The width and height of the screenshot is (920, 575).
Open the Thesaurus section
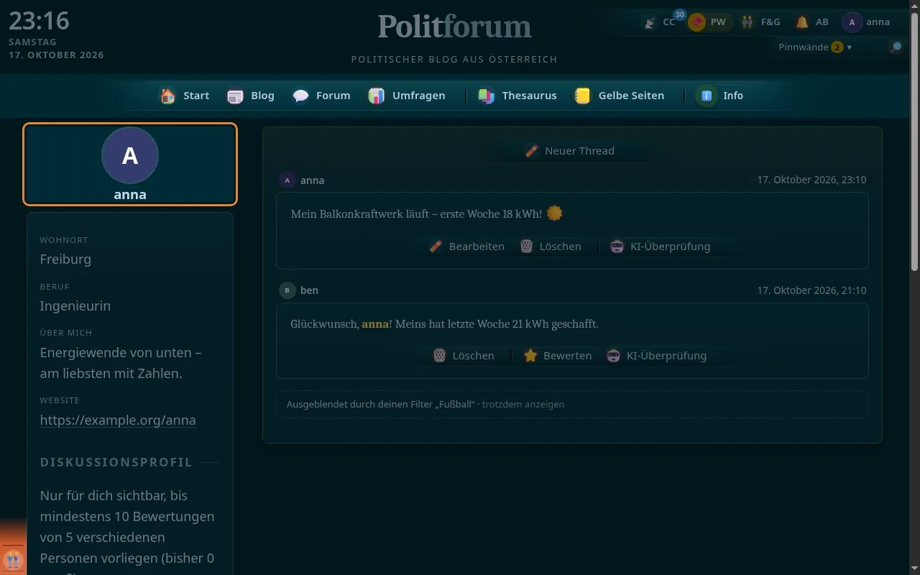point(517,96)
